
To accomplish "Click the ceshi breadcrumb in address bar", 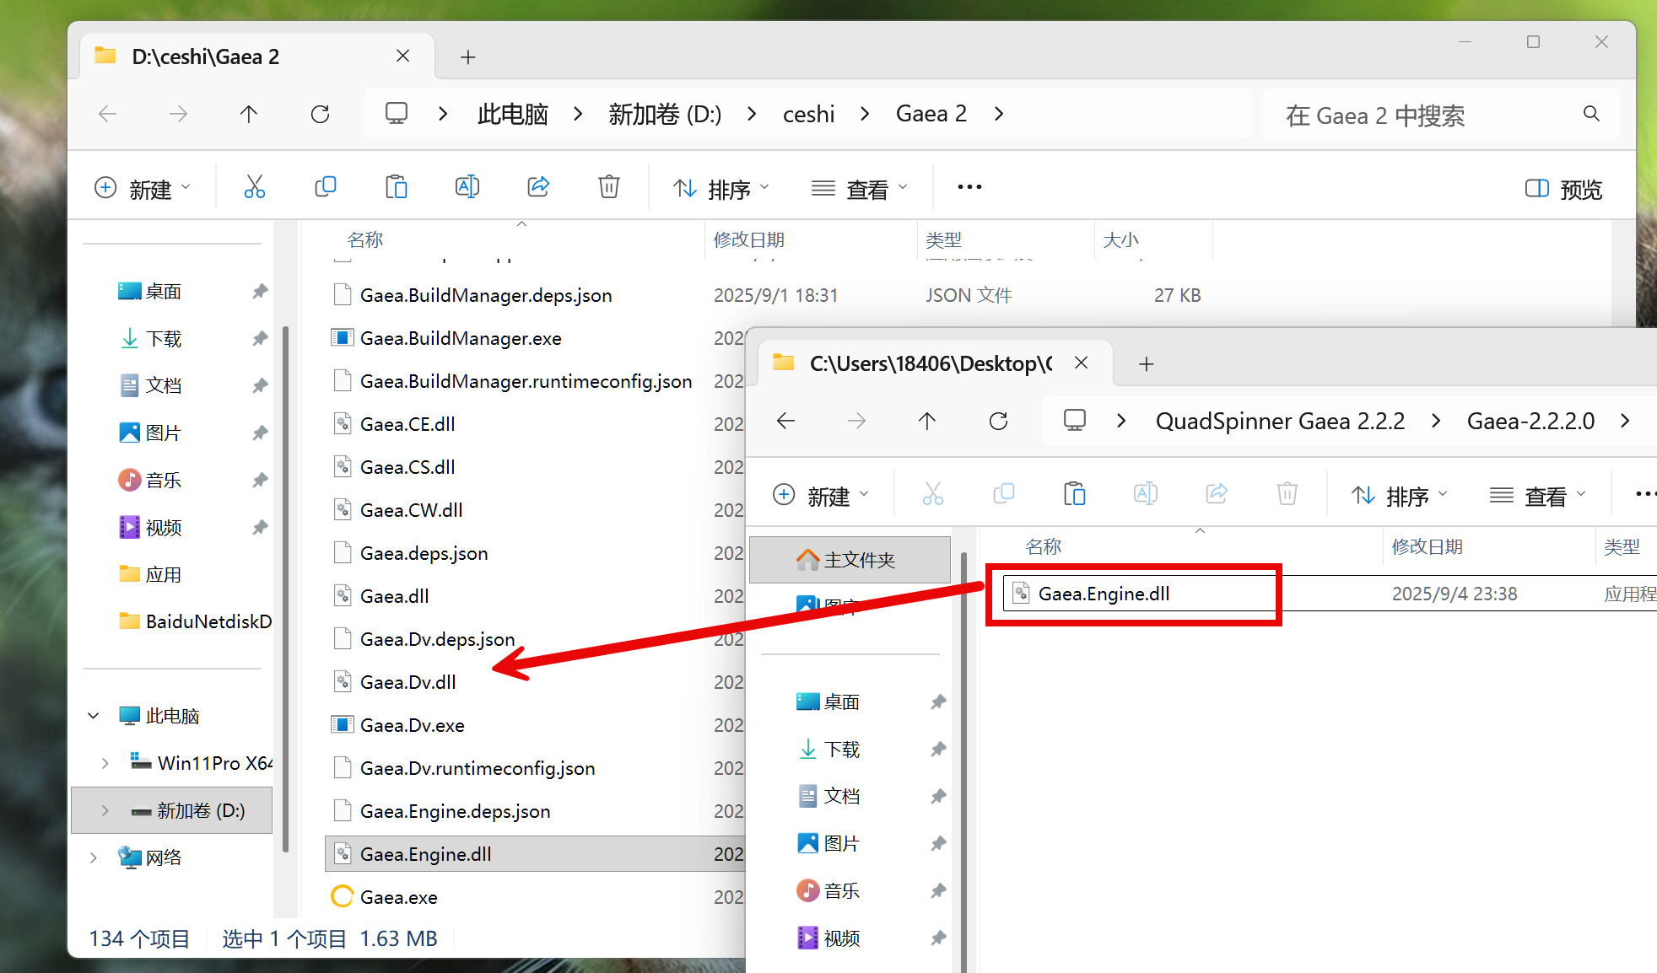I will [x=807, y=114].
